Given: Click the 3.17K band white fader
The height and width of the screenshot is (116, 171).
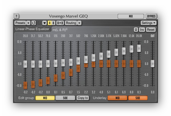Looking at the screenshot, I should 109,54.
